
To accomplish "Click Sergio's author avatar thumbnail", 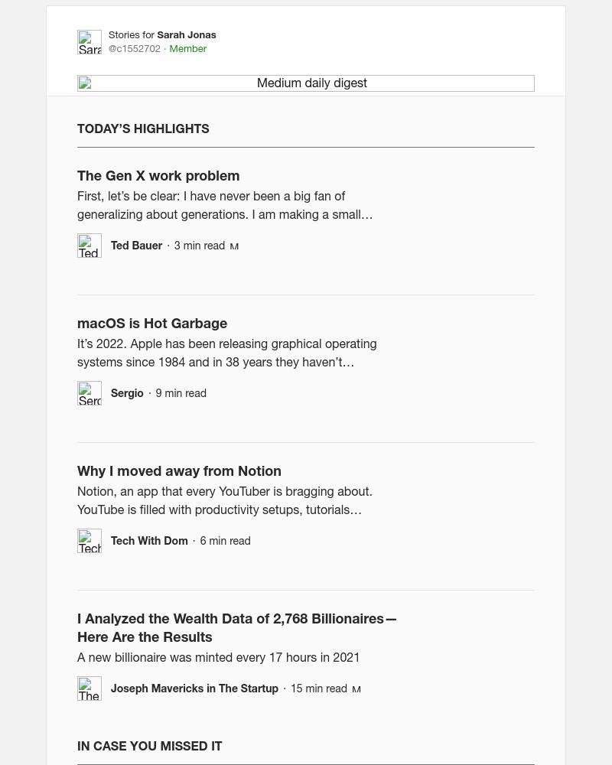I will point(90,393).
